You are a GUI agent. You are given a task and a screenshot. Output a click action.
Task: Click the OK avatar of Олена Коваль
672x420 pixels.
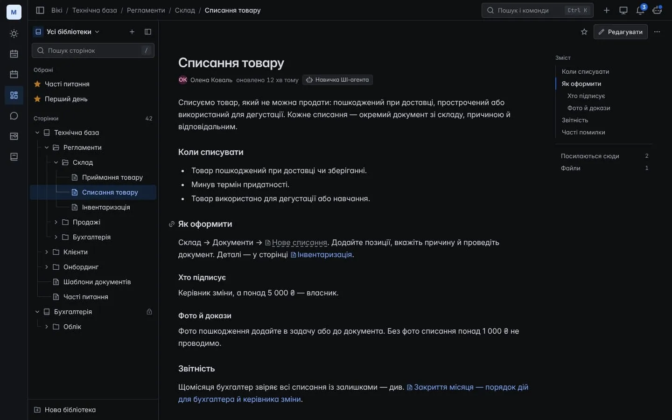[x=183, y=80]
